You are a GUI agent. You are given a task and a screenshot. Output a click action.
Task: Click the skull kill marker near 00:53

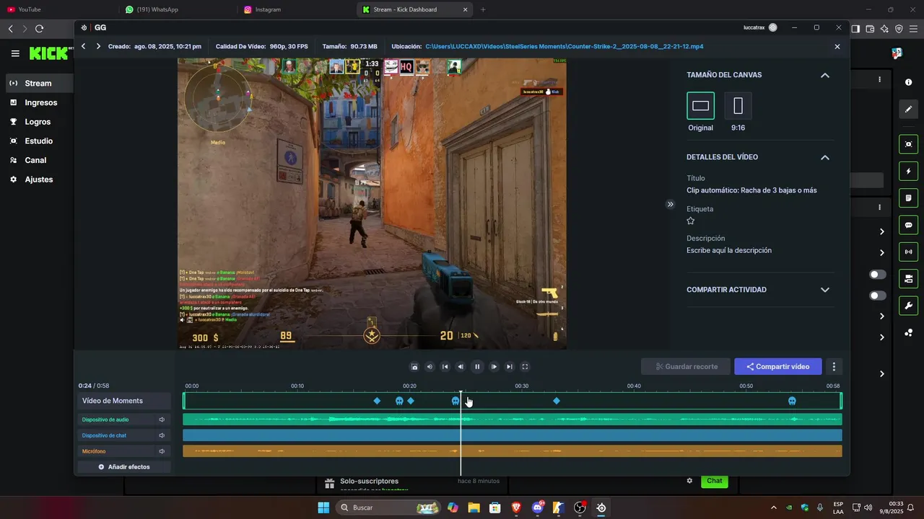[x=792, y=401]
